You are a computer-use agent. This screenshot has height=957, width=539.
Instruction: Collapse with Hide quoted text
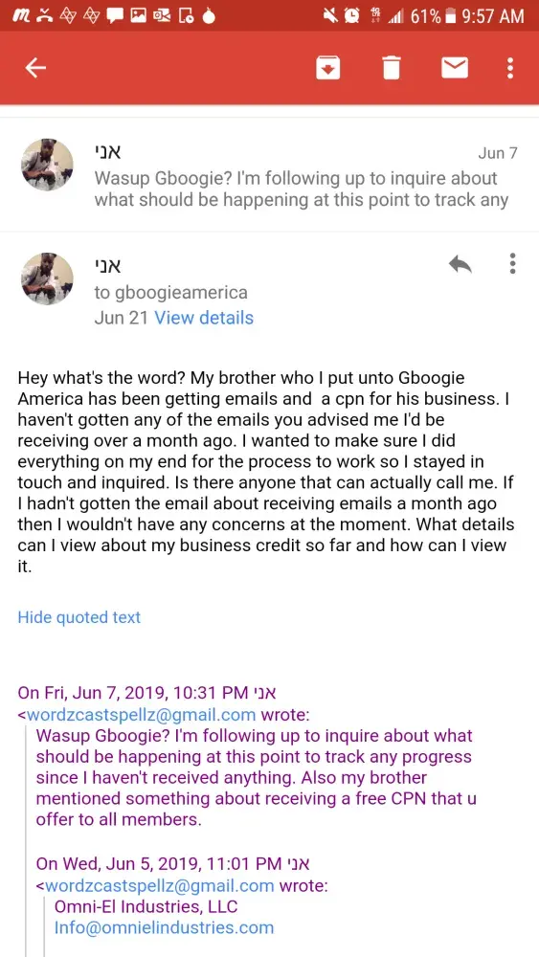click(79, 617)
